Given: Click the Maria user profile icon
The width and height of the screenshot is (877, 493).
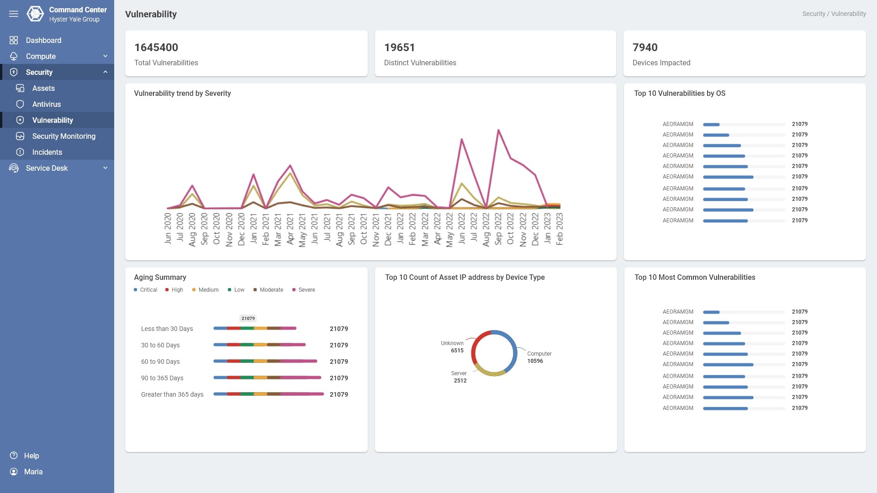Looking at the screenshot, I should click(x=14, y=472).
